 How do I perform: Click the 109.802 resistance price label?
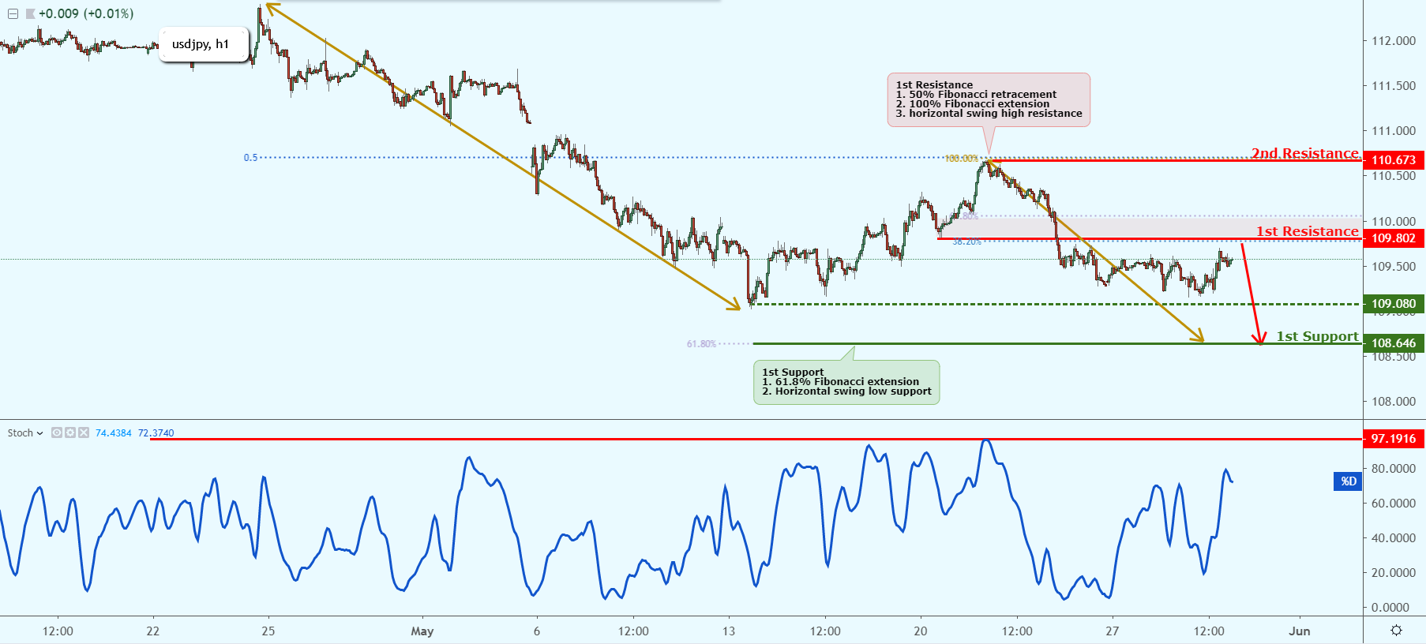click(x=1394, y=238)
